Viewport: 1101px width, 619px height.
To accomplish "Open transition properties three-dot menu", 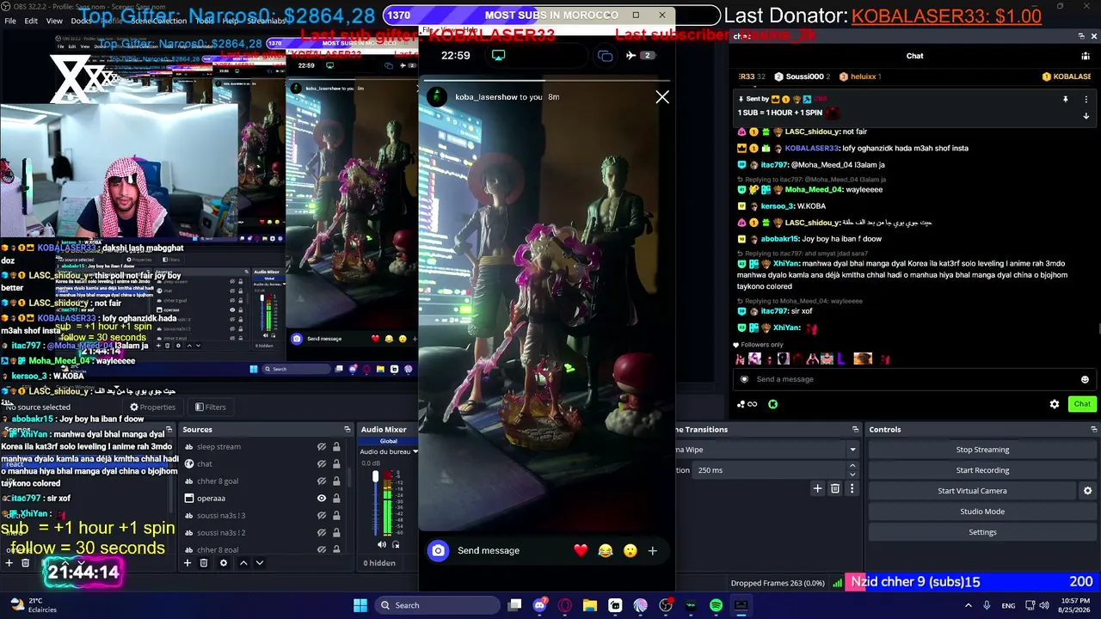I will [x=852, y=489].
